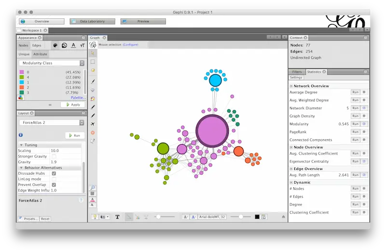Select the Edit node attributes tool
Image resolution: width=386 pixels, height=252 pixels.
[x=93, y=141]
